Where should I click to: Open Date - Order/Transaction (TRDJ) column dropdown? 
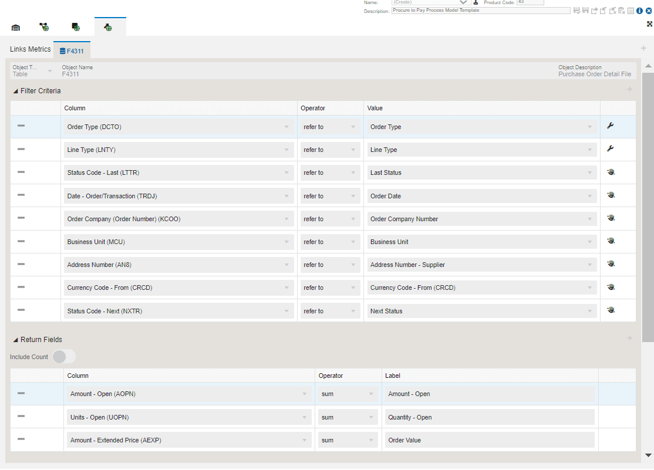[179, 196]
